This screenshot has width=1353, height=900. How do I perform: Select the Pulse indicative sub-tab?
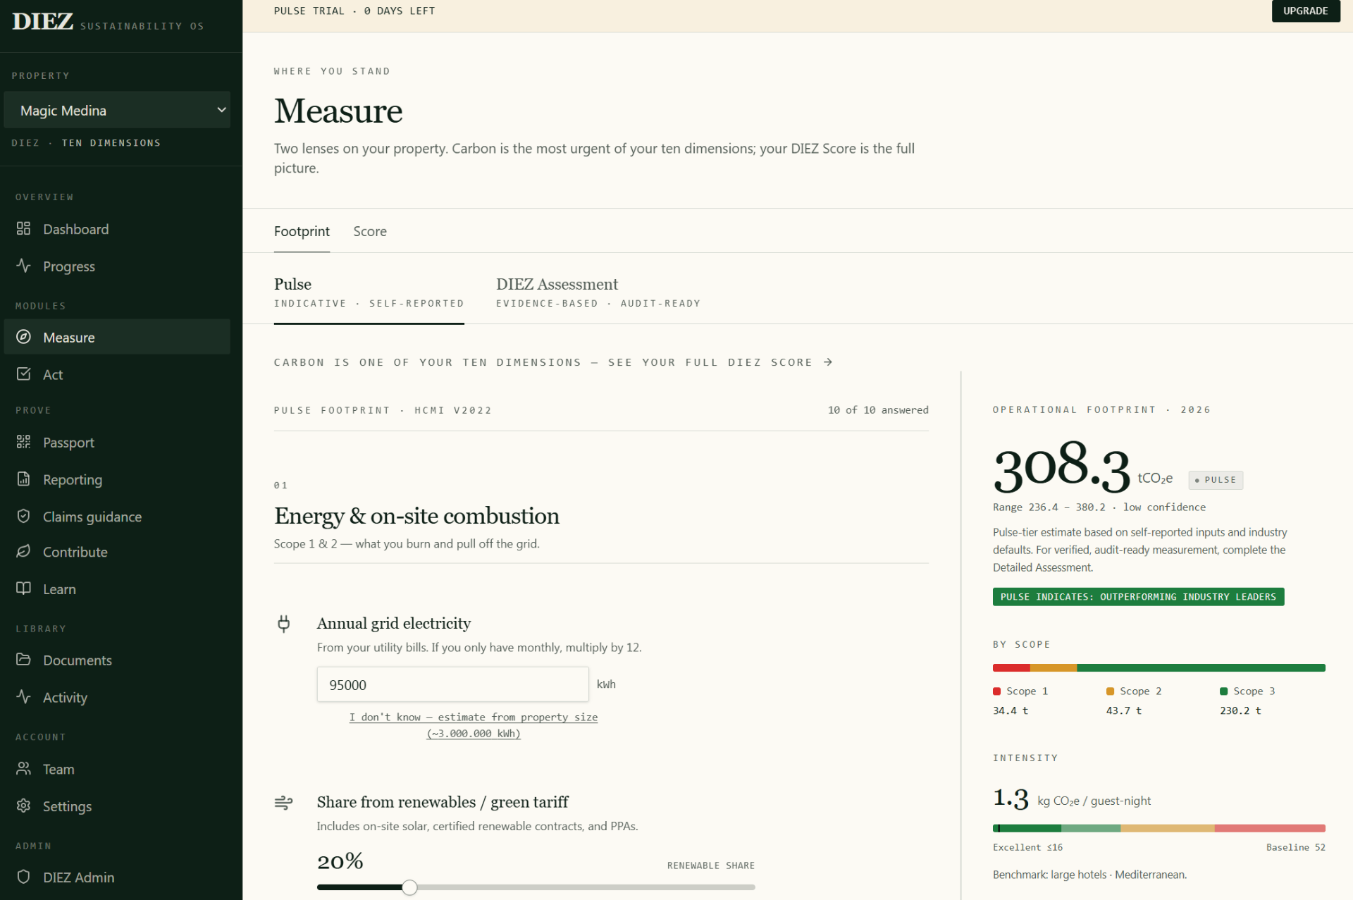pos(369,292)
